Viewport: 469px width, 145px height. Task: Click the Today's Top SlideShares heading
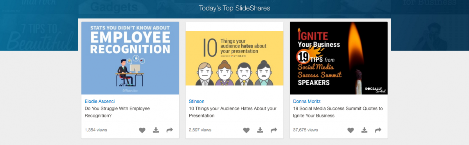(x=235, y=8)
